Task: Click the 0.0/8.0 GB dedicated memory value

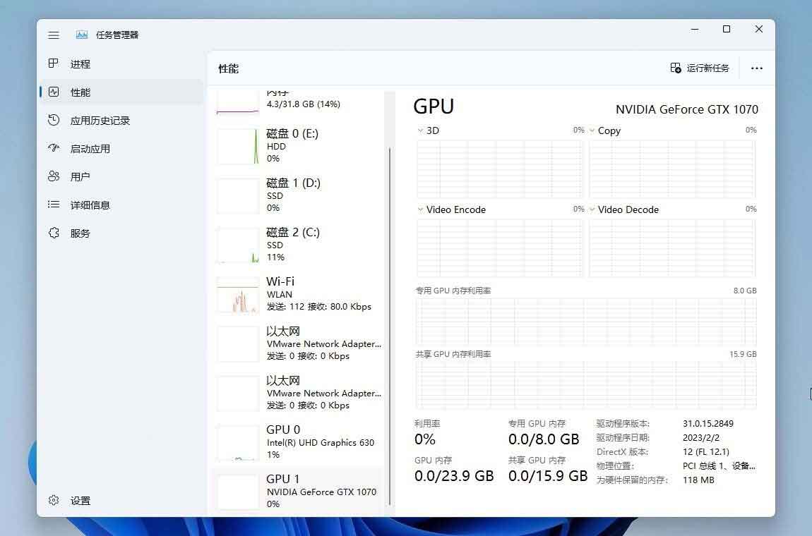Action: (544, 439)
